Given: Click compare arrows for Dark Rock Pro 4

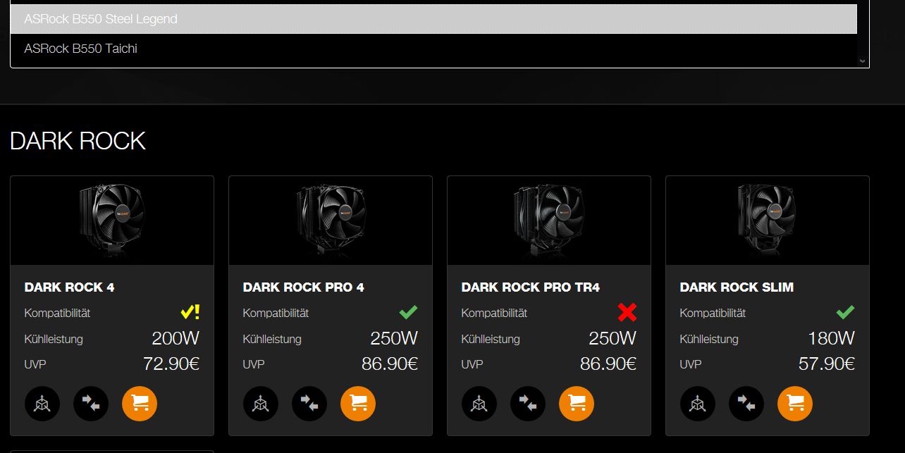Looking at the screenshot, I should 309,404.
